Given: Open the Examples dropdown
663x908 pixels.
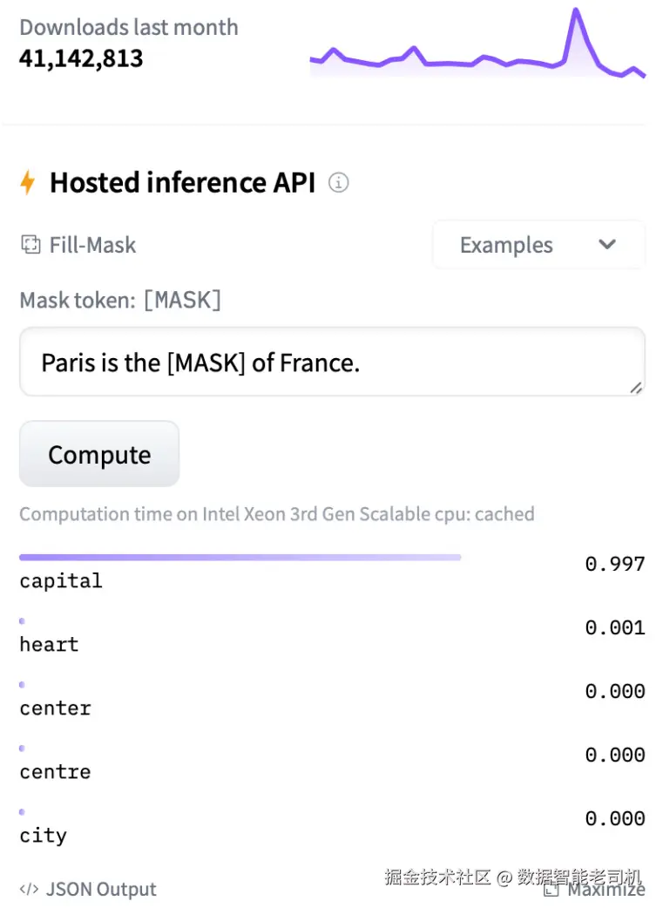Looking at the screenshot, I should pos(538,245).
